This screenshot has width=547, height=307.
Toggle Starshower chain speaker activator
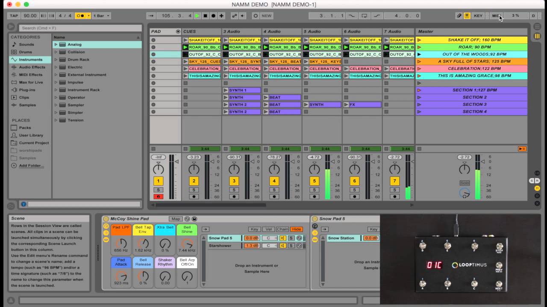point(282,246)
